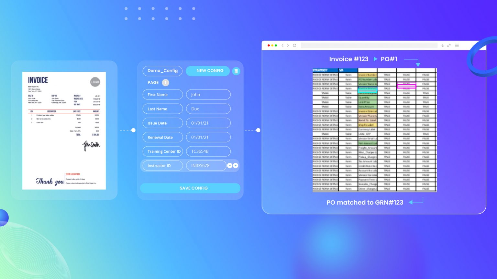Click the download arrow in the browser toolbar
The image size is (497, 279).
tap(443, 45)
